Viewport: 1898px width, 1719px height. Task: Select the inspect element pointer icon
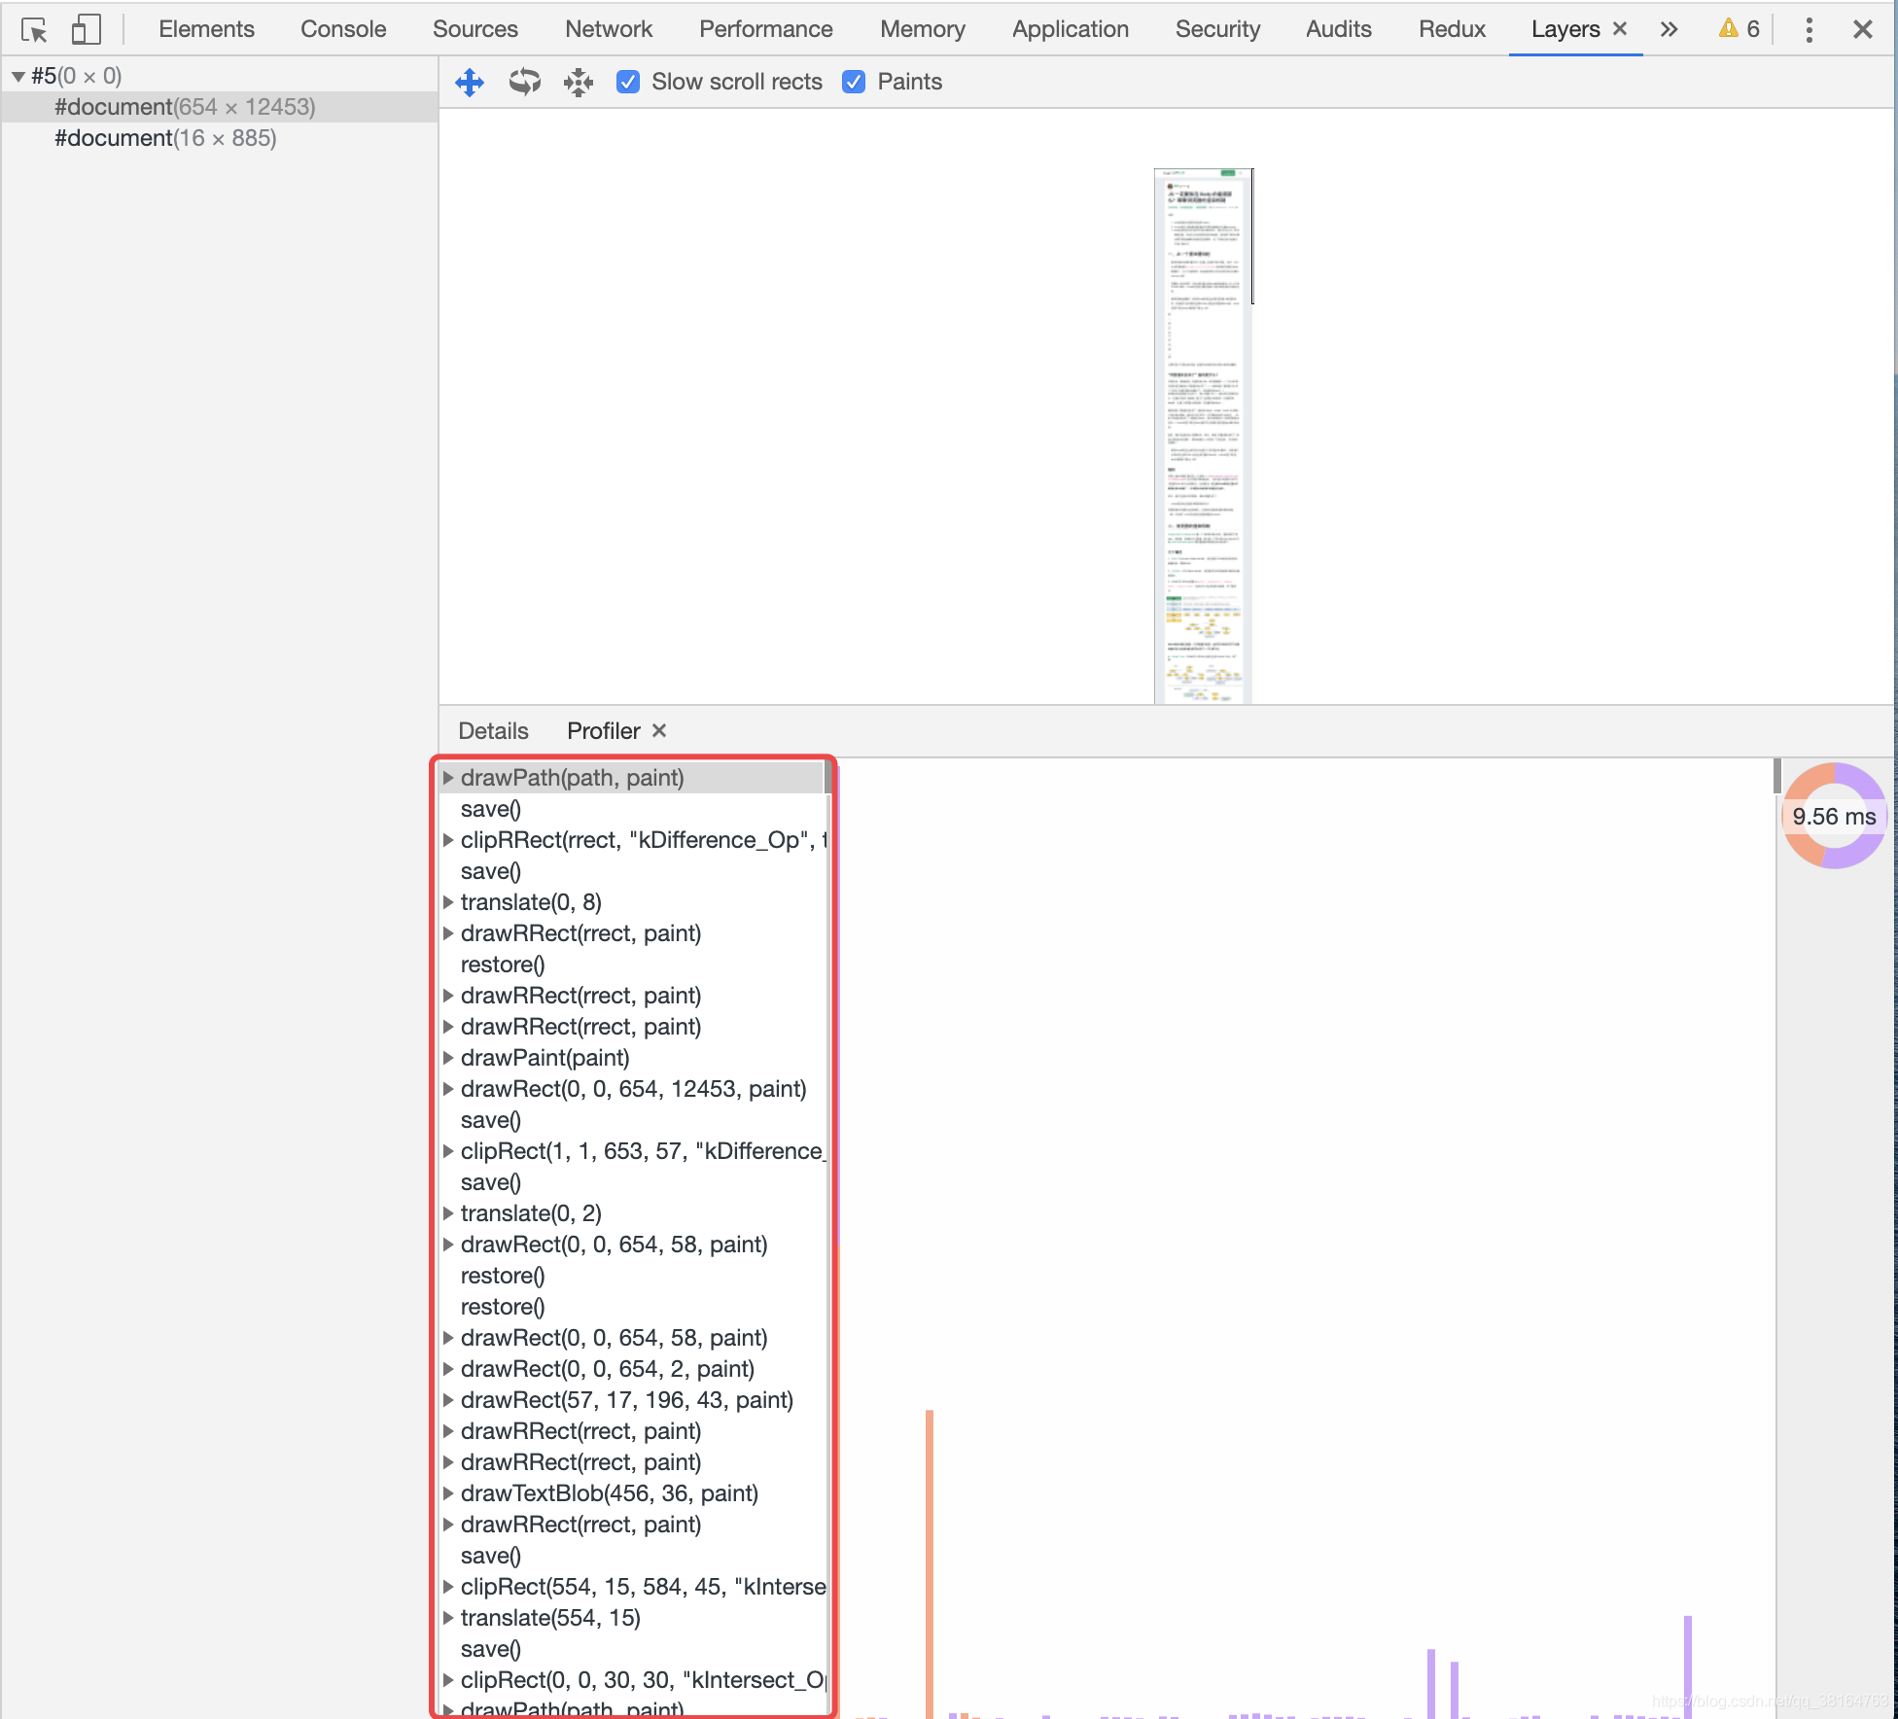tap(34, 30)
